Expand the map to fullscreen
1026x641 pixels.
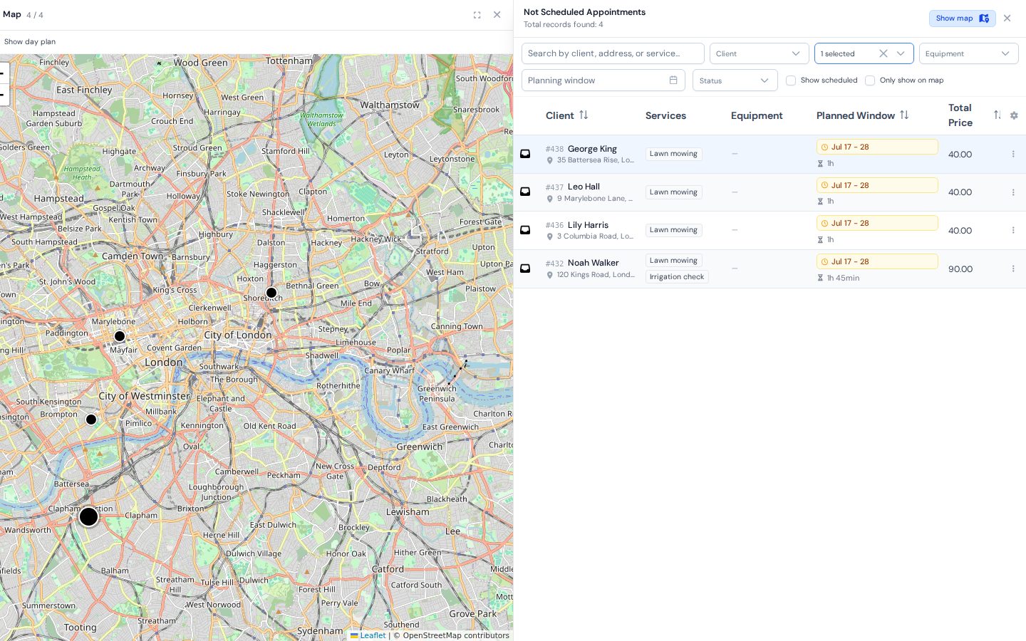[477, 15]
